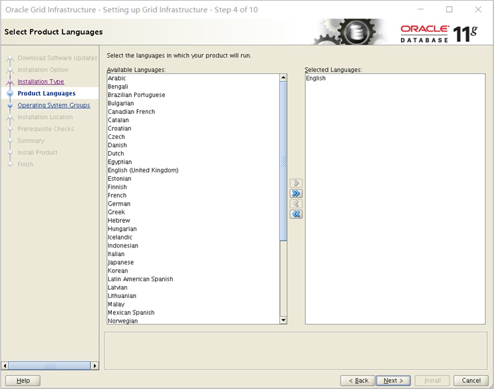Select Italian in the list
This screenshot has width=494, height=389.
point(193,254)
